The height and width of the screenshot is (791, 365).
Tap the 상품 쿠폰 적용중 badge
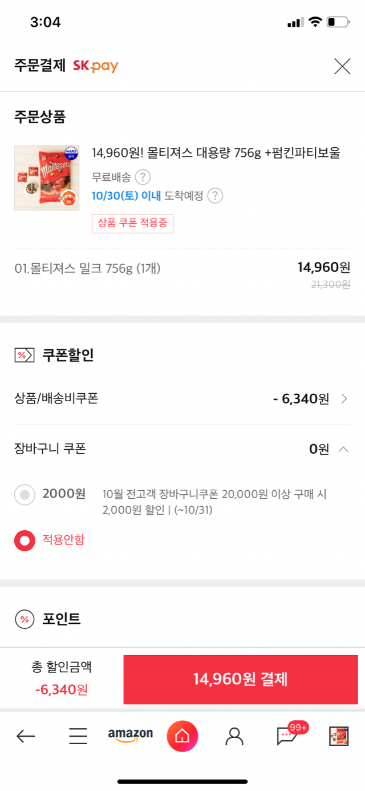point(132,223)
